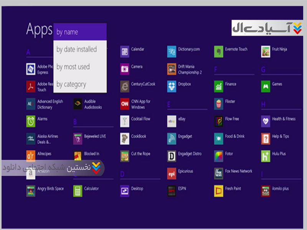
Task: Open the Flixster app icon
Action: point(219,104)
